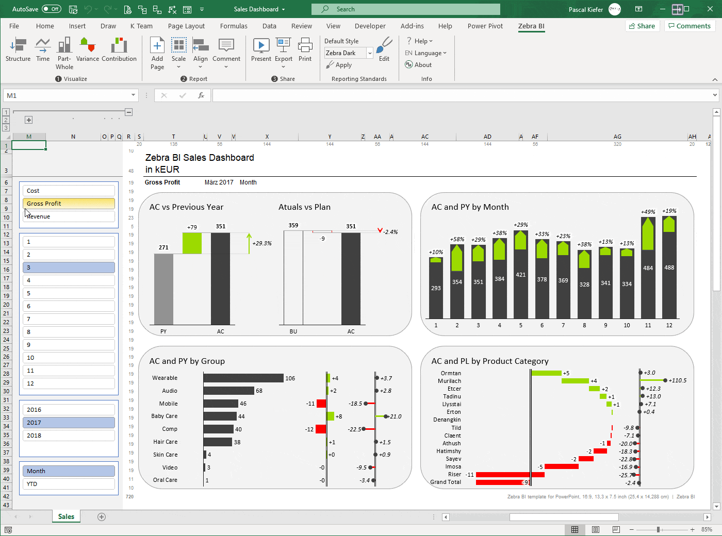Print the report via the Print icon
Viewport: 722px width, 536px height.
305,50
